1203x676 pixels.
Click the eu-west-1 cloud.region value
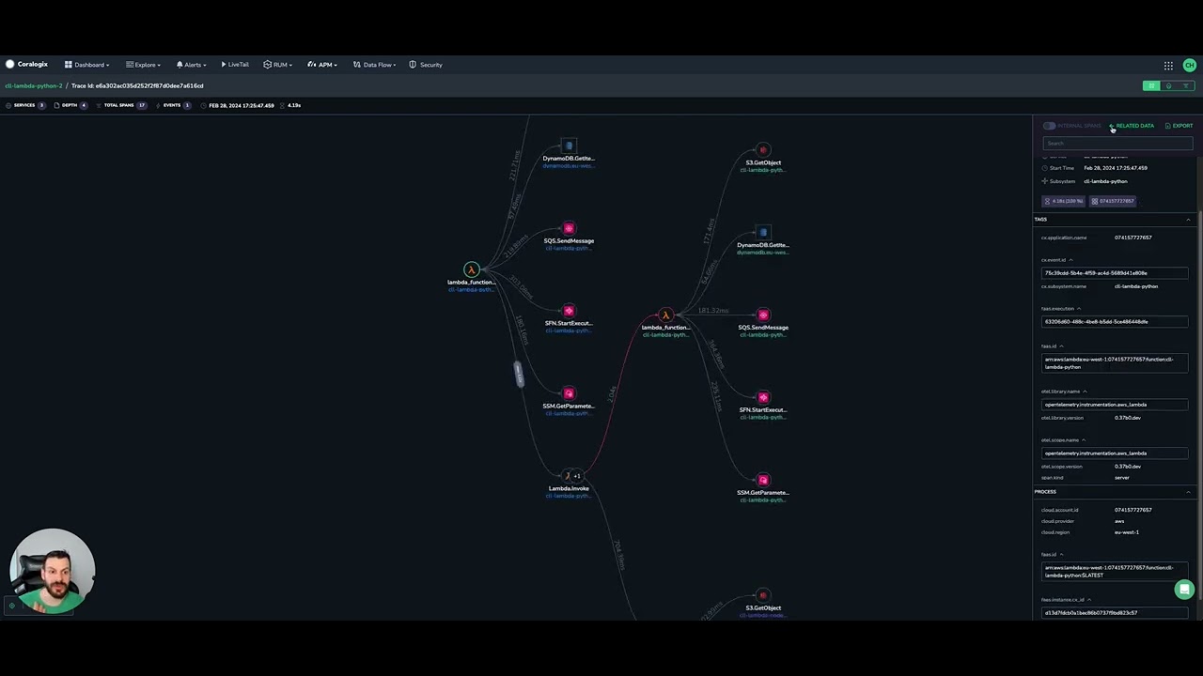click(1127, 532)
